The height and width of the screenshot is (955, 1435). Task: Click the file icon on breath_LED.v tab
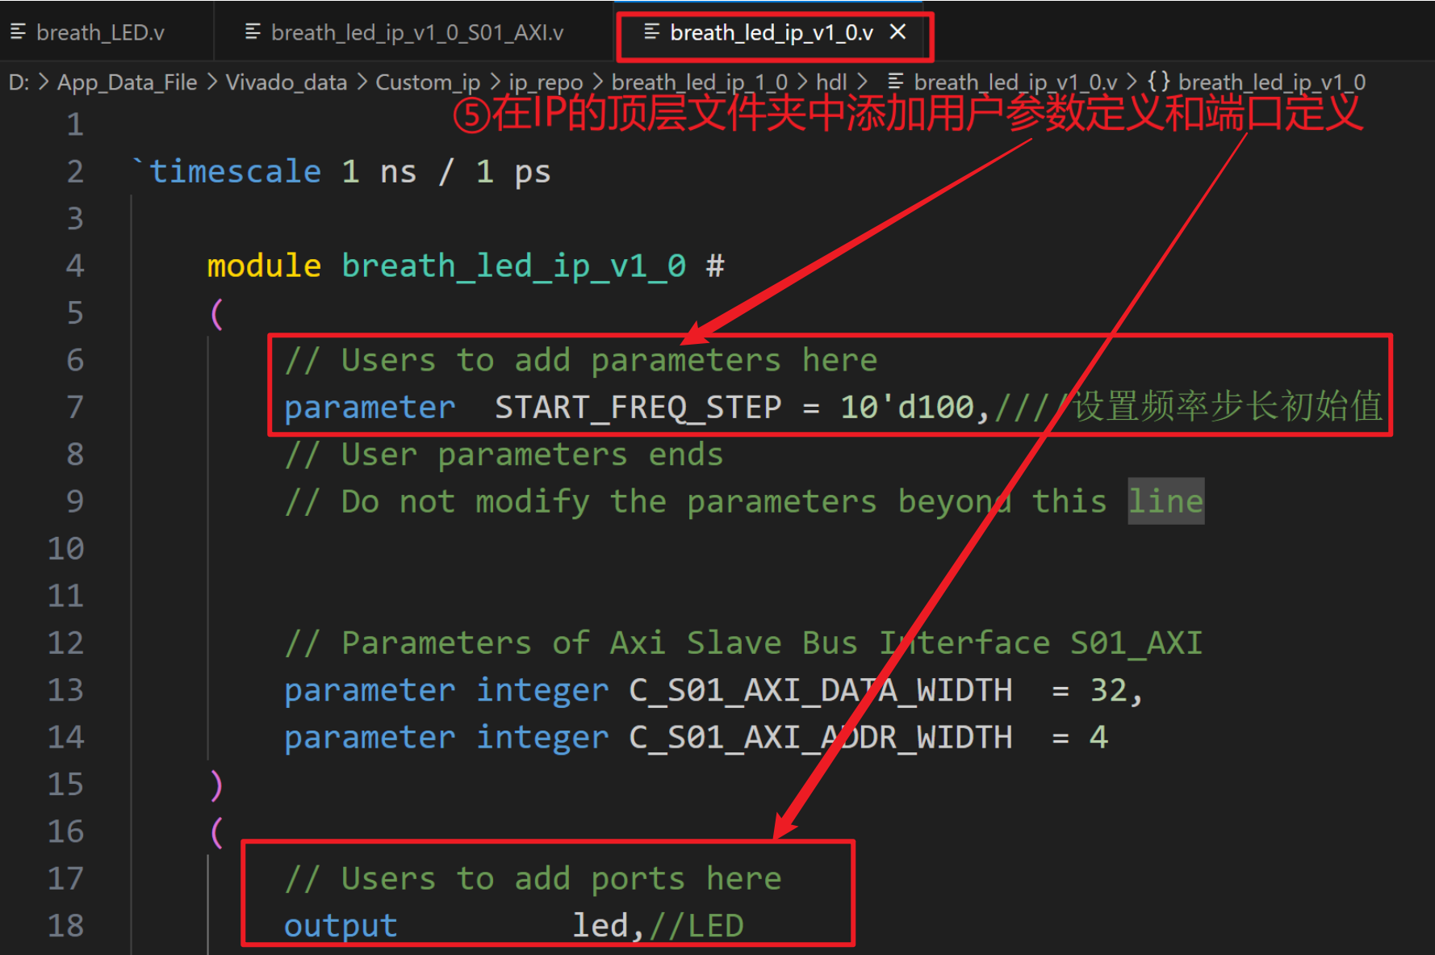tap(18, 32)
